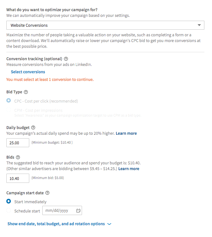Click the mm/dd/yyyy schedule date field
This screenshot has height=237, width=212.
[62, 210]
